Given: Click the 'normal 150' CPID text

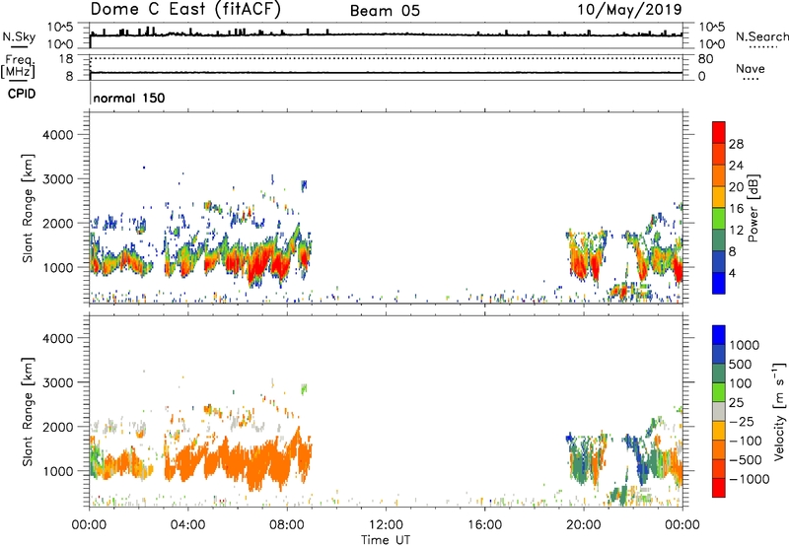Looking at the screenshot, I should click(x=129, y=98).
